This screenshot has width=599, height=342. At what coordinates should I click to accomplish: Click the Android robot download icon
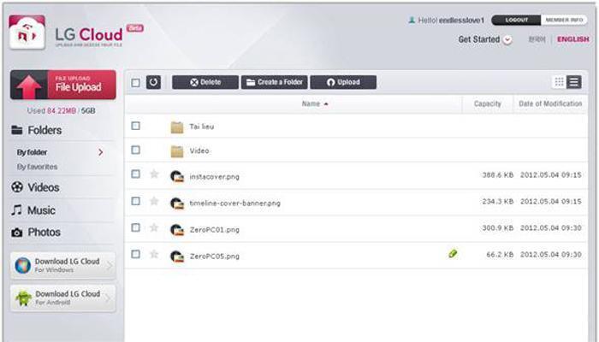click(23, 298)
